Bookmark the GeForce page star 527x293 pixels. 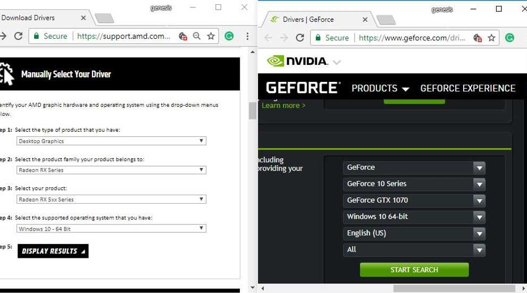[491, 38]
